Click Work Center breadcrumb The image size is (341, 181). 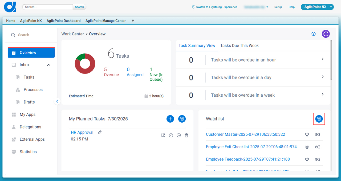point(72,34)
